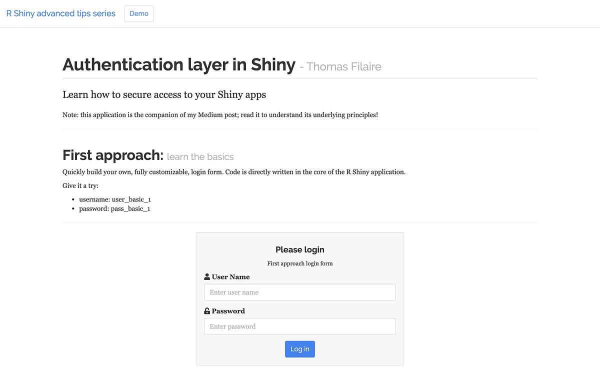
Task: Select the User Name label text
Action: click(230, 276)
